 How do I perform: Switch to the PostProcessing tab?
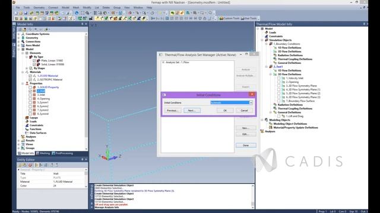pos(62,153)
